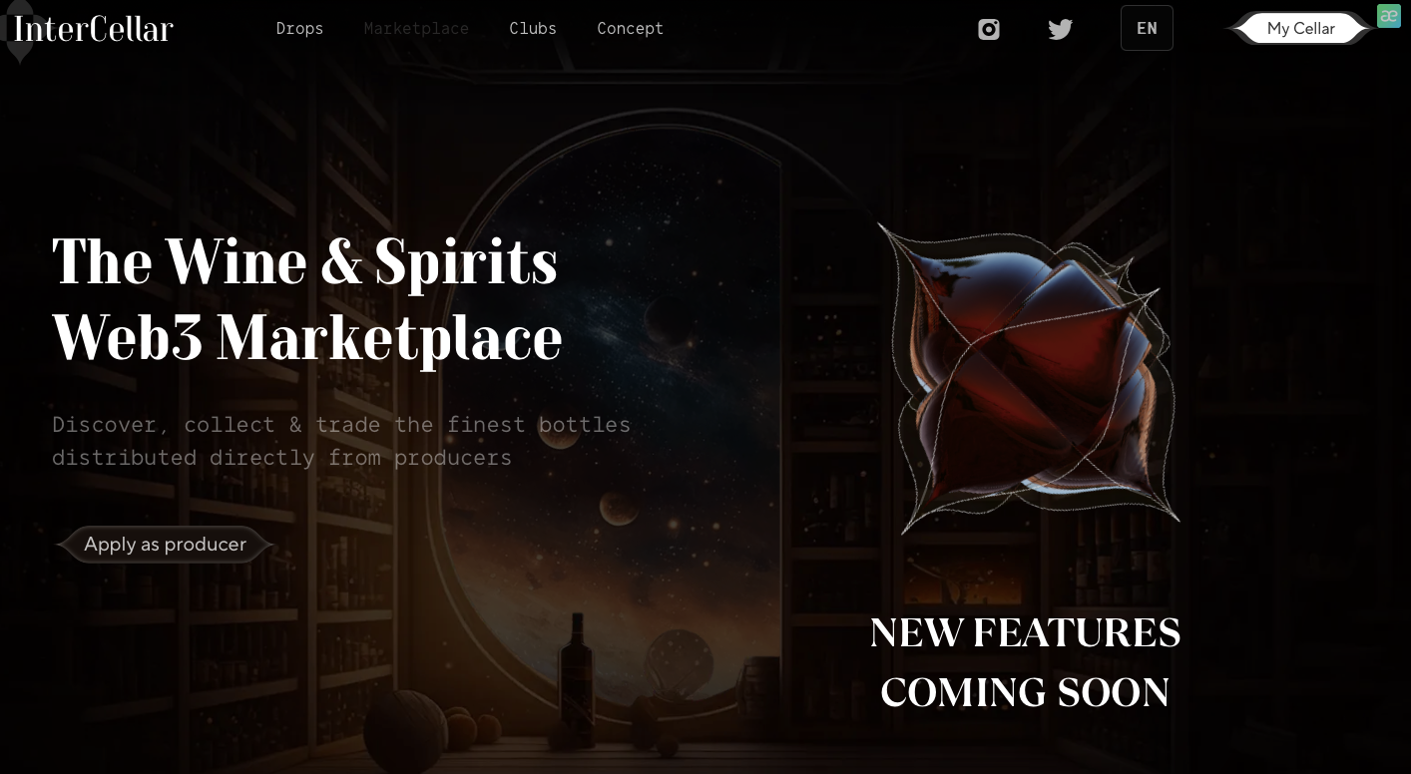Click the Apply as producer button
1411x774 pixels.
click(165, 545)
